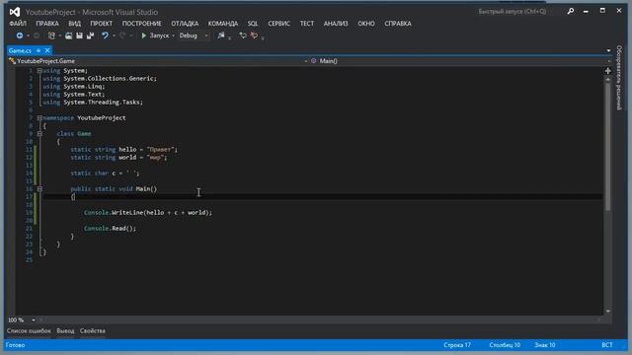Click the Save All multi-floppy icon

[x=90, y=35]
